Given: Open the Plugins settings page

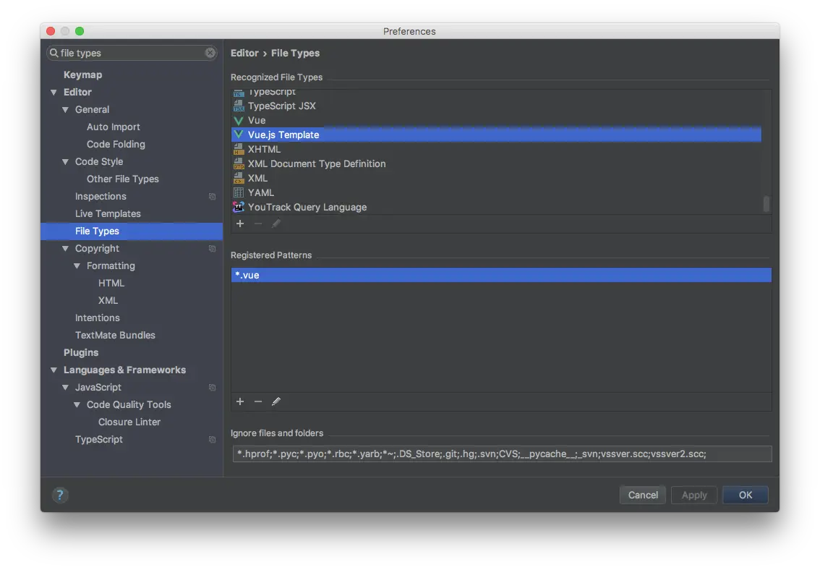Looking at the screenshot, I should pyautogui.click(x=81, y=352).
